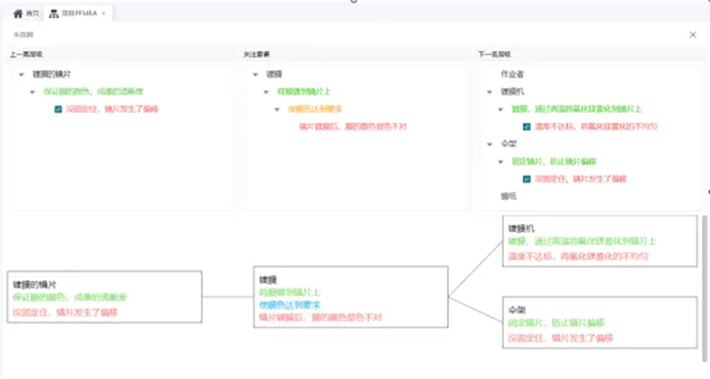Click the 镀膜的镜片 box in the diagram
Image resolution: width=710 pixels, height=379 pixels.
click(x=104, y=297)
